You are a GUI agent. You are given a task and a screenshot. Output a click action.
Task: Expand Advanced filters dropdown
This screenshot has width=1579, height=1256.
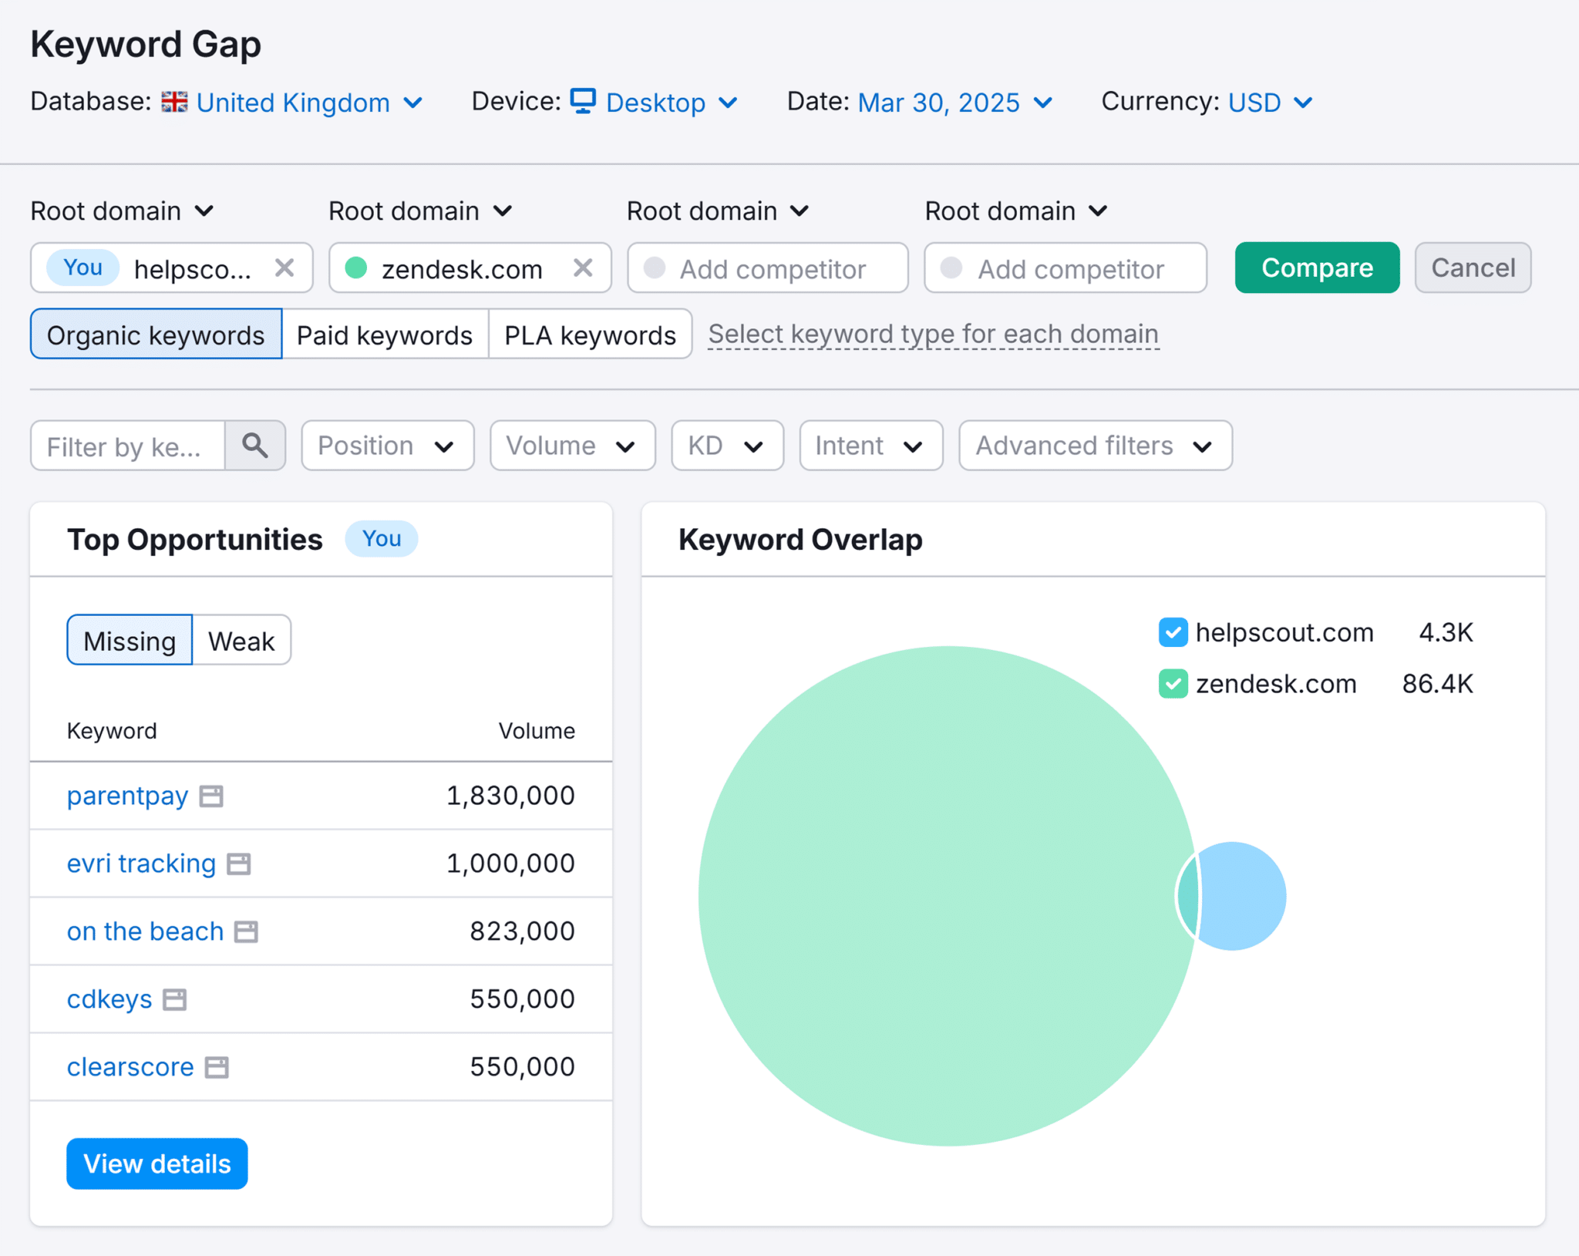tap(1095, 446)
